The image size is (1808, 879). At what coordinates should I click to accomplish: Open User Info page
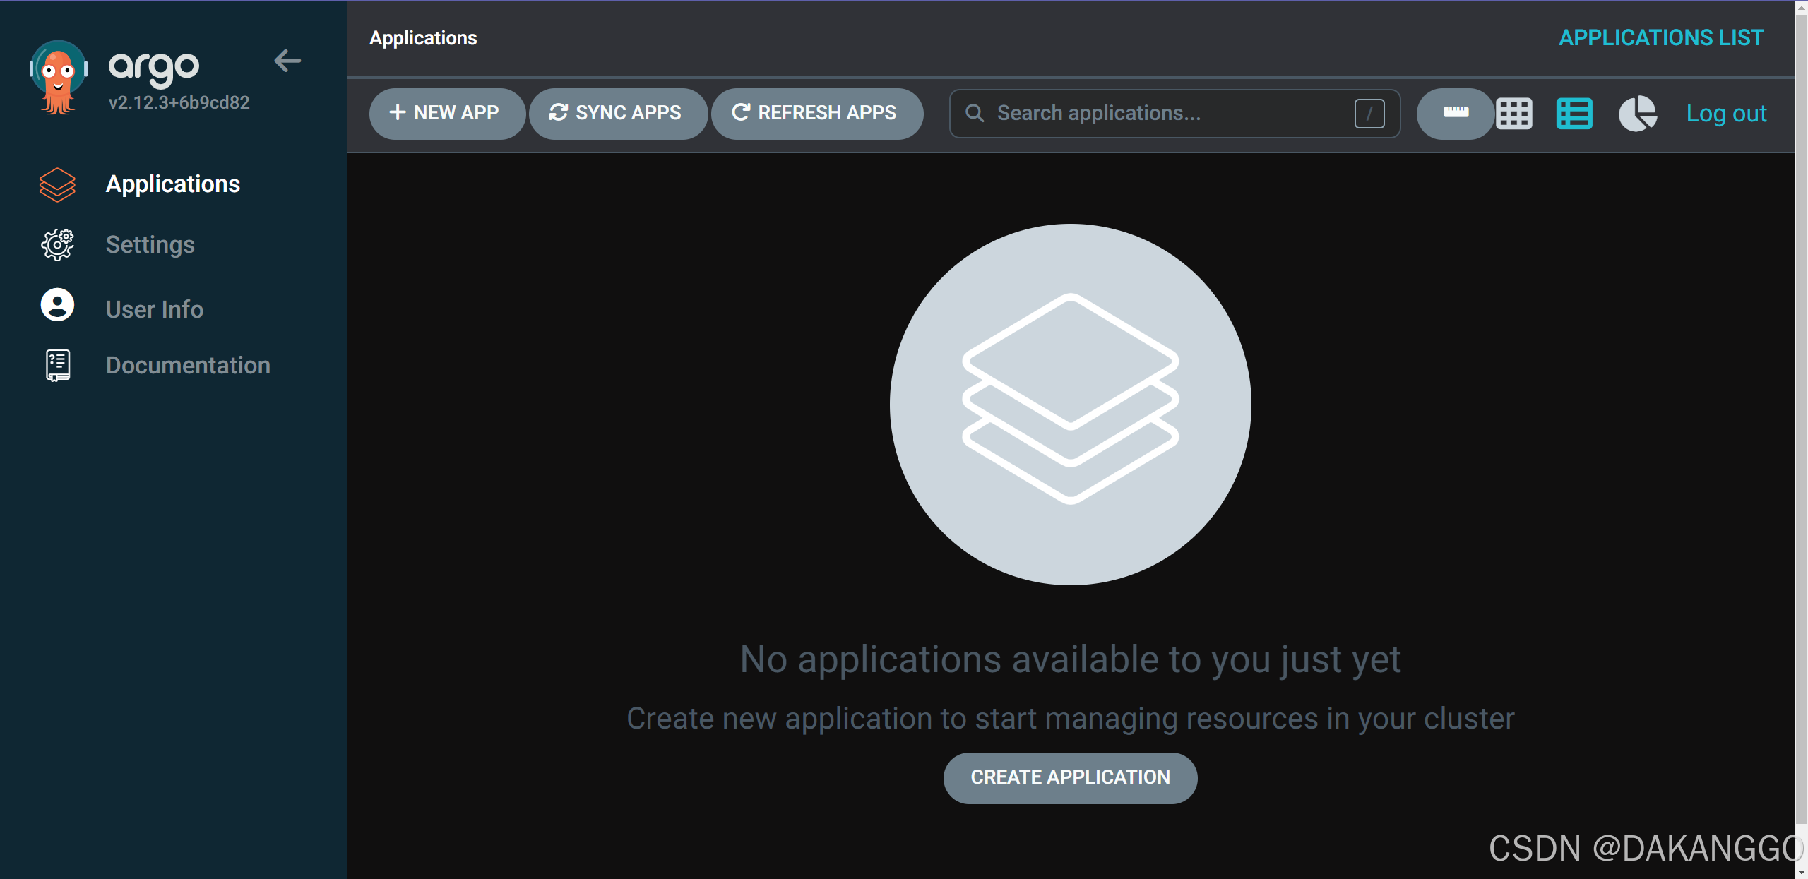pos(154,309)
